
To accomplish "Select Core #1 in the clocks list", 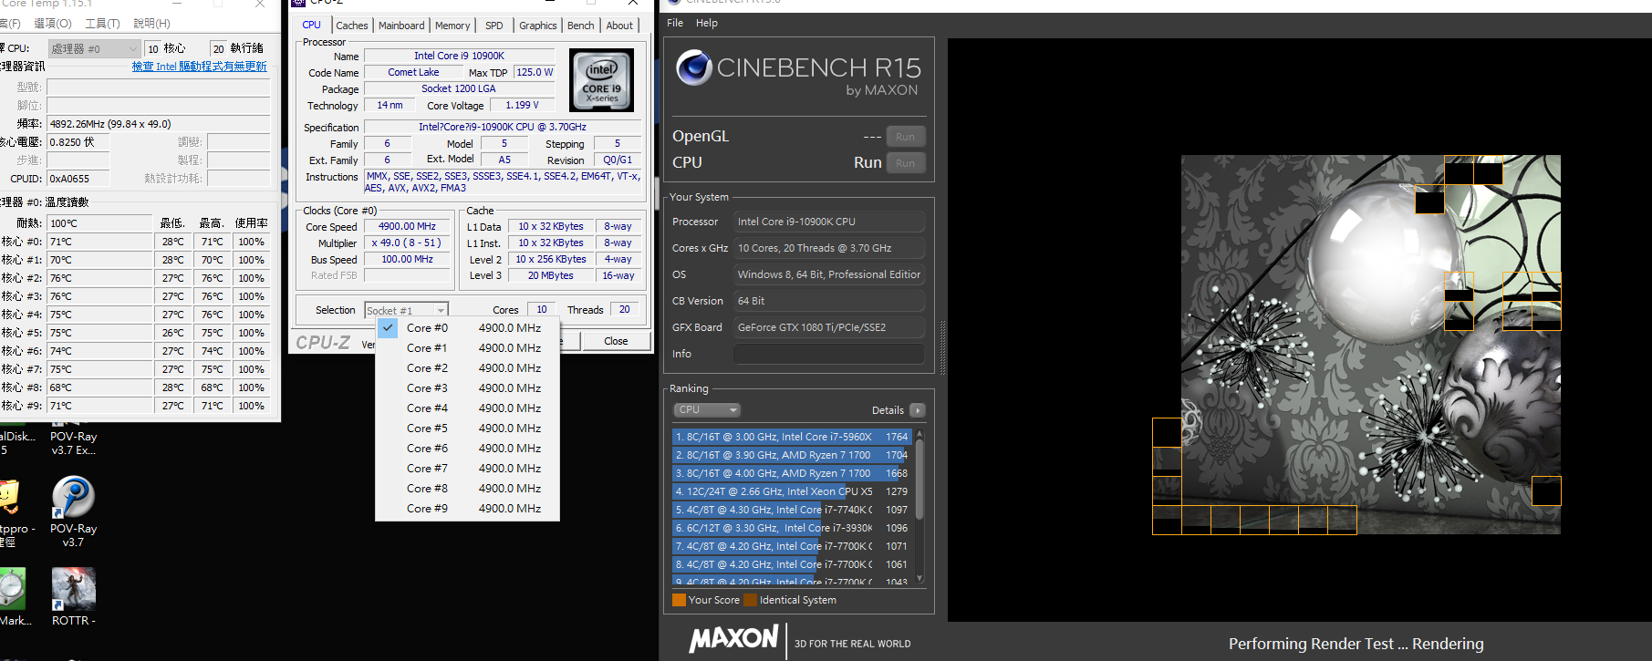I will [467, 348].
